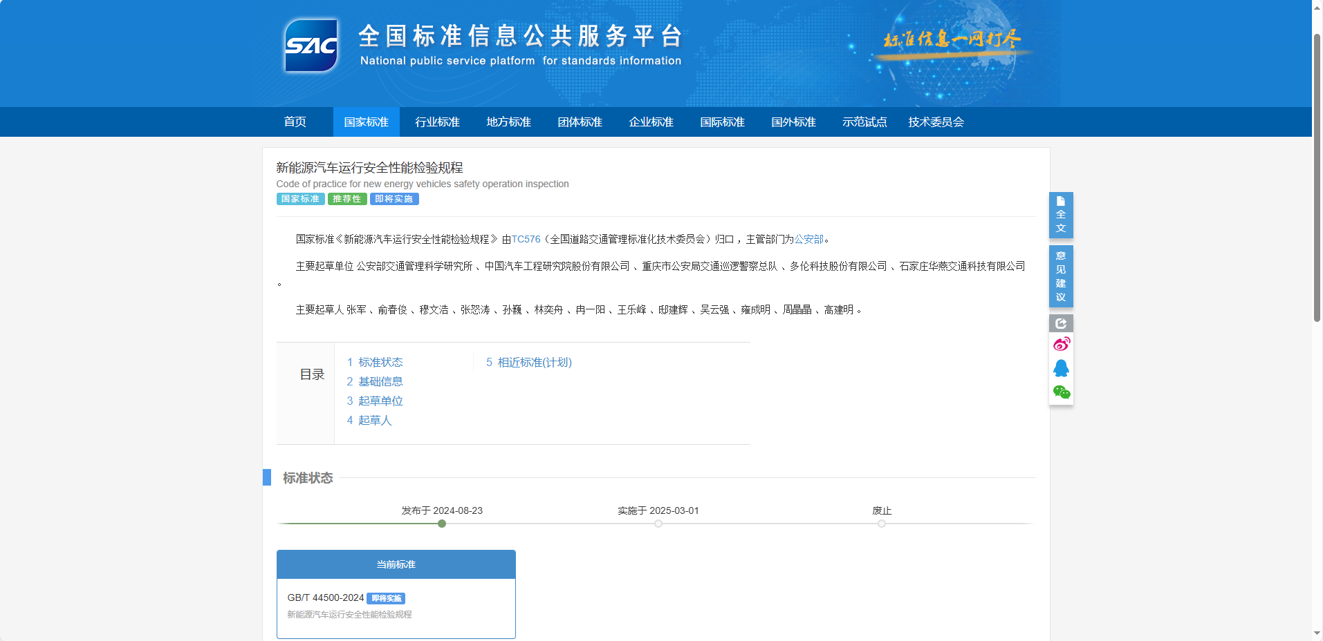1323x641 pixels.
Task: Click 即将实施 badge beside GB/T 44500-2024
Action: [386, 598]
